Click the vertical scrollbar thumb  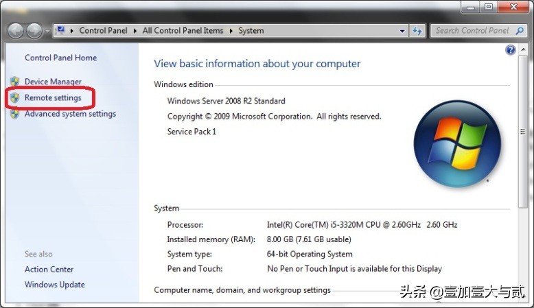[523, 132]
